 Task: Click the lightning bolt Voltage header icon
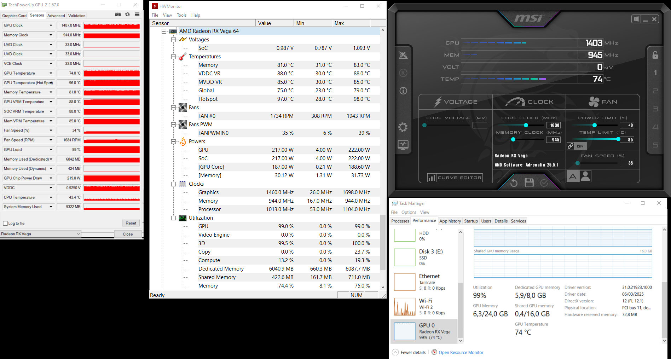tap(438, 102)
